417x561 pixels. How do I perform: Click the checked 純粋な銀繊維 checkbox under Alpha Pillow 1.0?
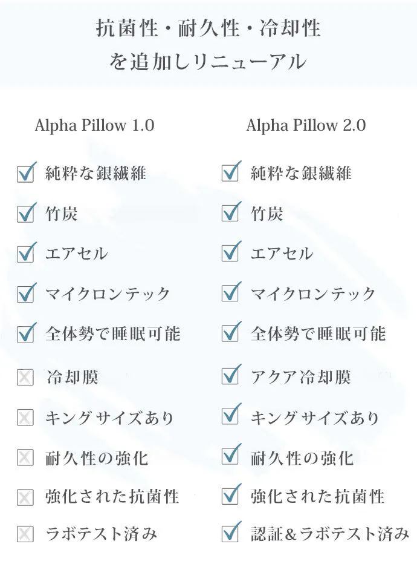[25, 174]
